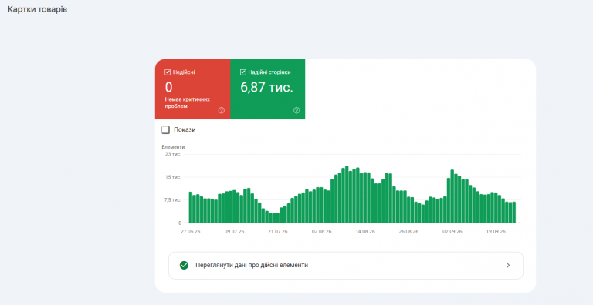Click the 15 тис. axis label
This screenshot has width=593, height=305.
[x=173, y=177]
